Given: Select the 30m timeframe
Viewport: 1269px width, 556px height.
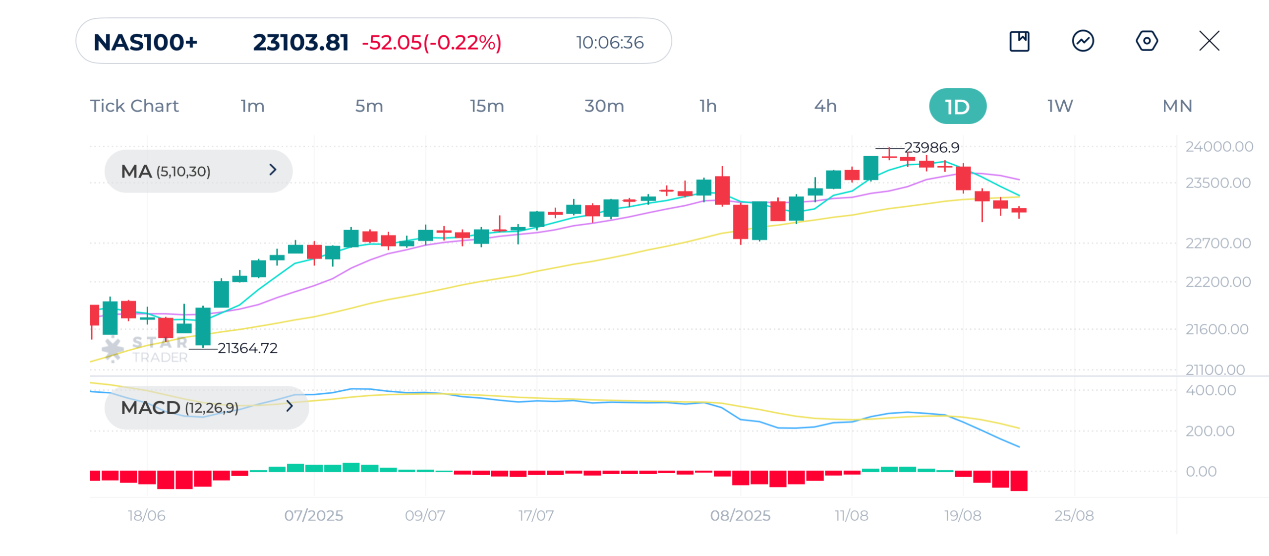Looking at the screenshot, I should pyautogui.click(x=604, y=106).
